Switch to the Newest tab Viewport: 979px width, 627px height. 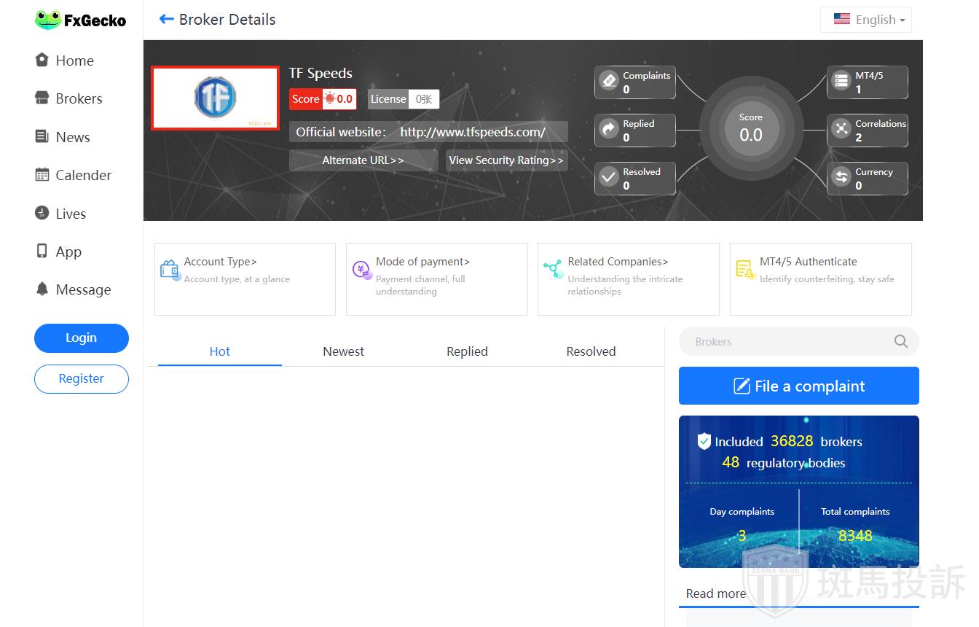pos(343,351)
